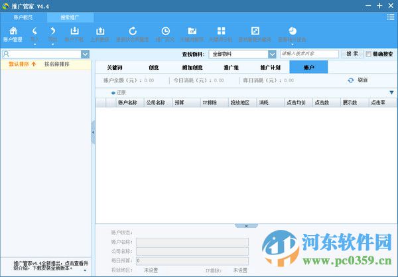Click the search content input field

(x=308, y=54)
